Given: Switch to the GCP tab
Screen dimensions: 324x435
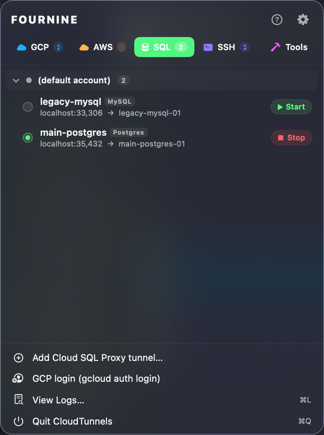Looking at the screenshot, I should point(39,47).
